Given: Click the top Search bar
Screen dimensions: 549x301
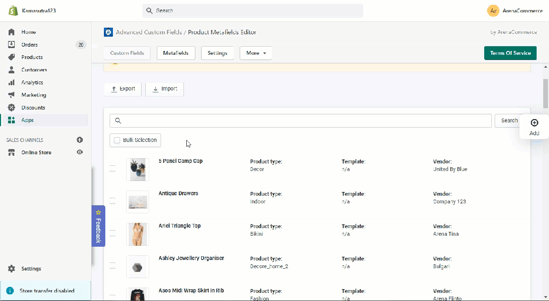Looking at the screenshot, I should click(253, 10).
